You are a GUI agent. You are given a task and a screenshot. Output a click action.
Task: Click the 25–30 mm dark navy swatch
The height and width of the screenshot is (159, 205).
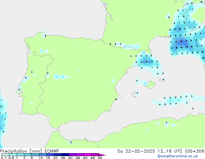[65, 155]
